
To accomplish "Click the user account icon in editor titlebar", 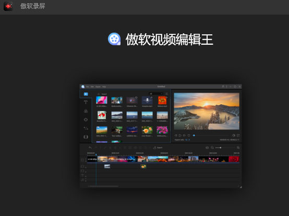I will [223, 86].
